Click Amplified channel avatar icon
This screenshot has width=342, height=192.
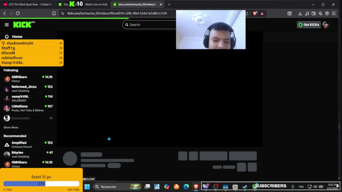point(7,145)
